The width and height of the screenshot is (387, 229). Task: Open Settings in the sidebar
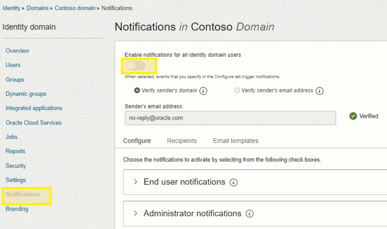tap(16, 180)
